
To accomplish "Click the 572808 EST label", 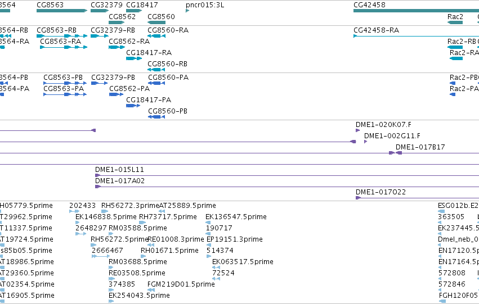I will (x=452, y=274).
